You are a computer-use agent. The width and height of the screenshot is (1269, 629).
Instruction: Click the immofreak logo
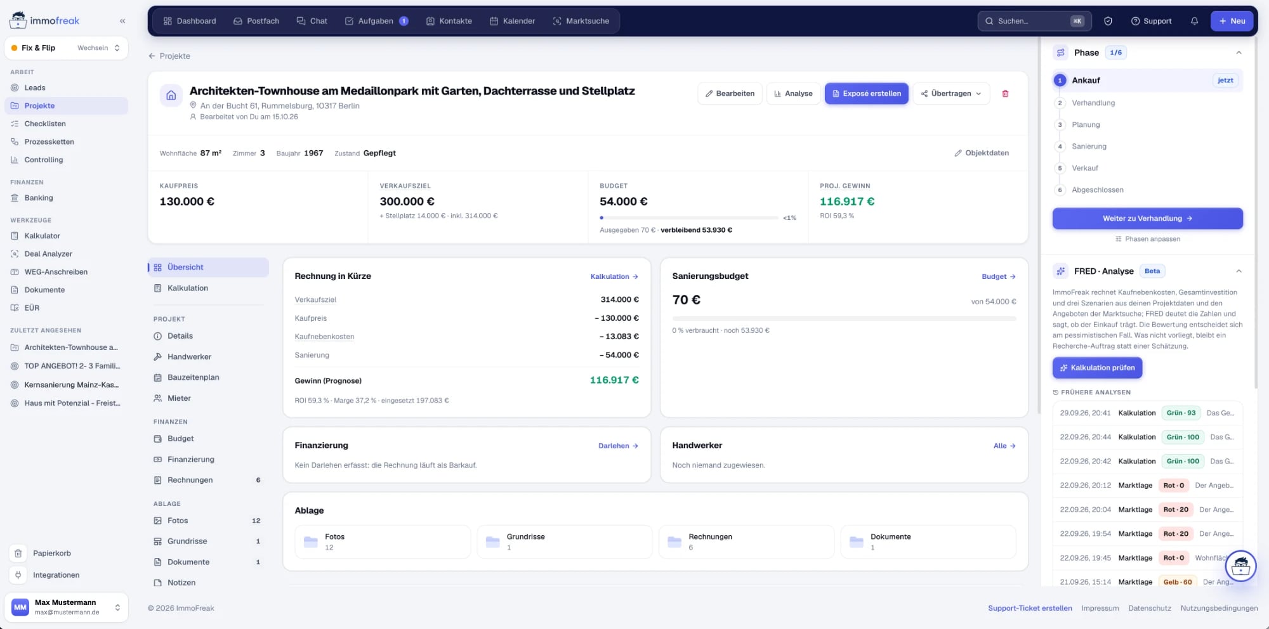(x=44, y=20)
